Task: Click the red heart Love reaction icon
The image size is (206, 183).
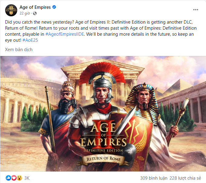Action: (14, 178)
